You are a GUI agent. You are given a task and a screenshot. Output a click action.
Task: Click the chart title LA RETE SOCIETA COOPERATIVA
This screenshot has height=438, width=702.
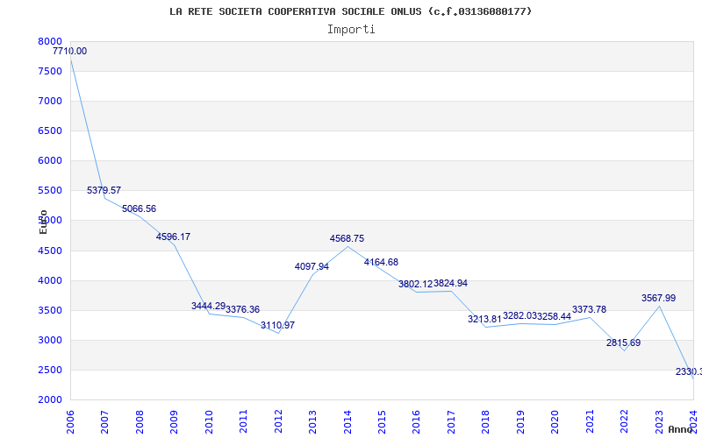(350, 11)
